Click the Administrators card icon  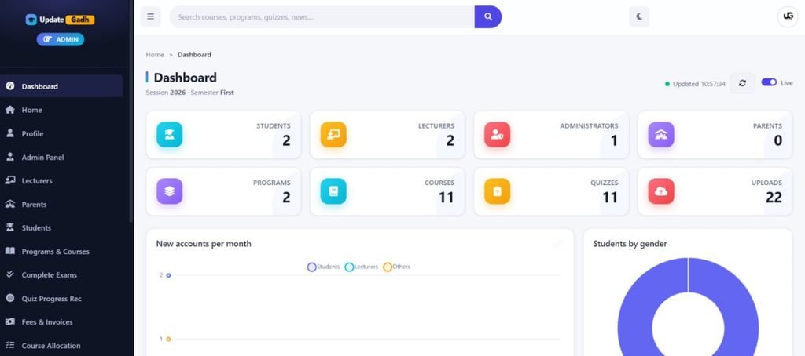[x=497, y=135]
